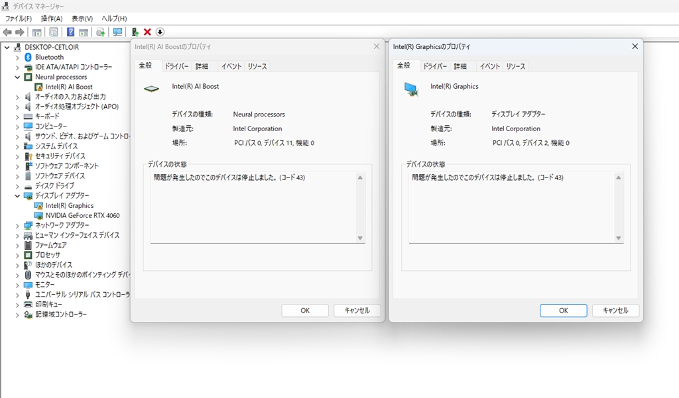This screenshot has height=398, width=679.
Task: Select the Intel(R) AI Boost warning icon in tree
Action: 38,87
